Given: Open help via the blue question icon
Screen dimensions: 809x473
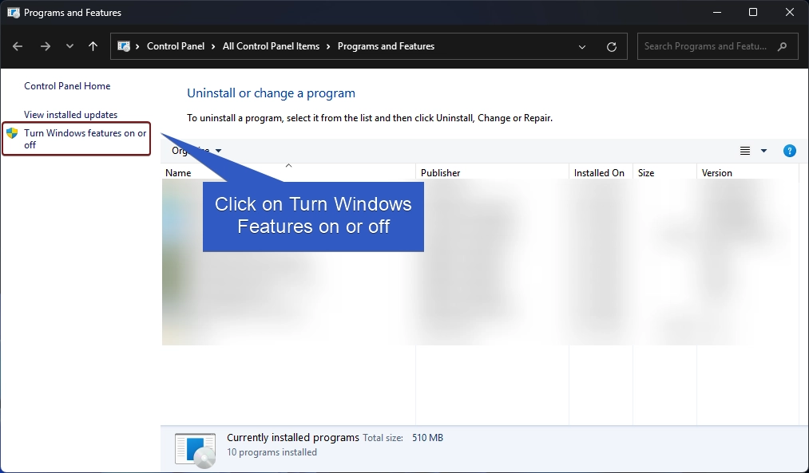Looking at the screenshot, I should (789, 151).
